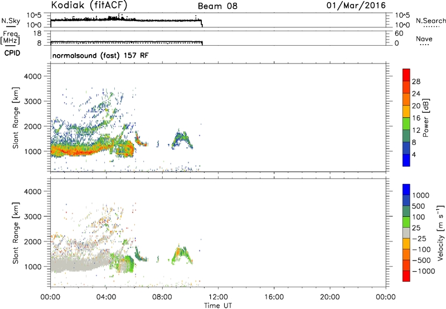The image size is (446, 309).
Task: Click the gray low-velocity band in velocity panel
Action: click(x=80, y=263)
